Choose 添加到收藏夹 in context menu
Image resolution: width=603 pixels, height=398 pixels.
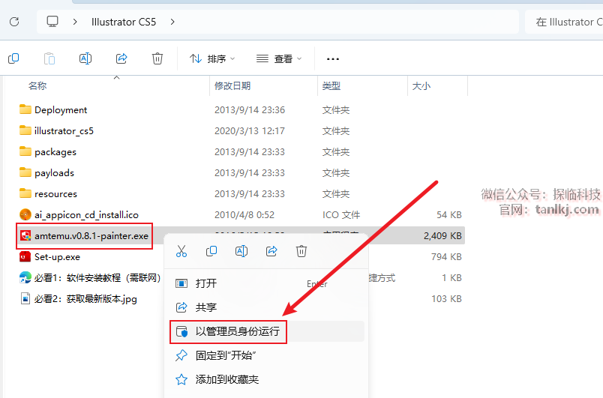pos(266,379)
